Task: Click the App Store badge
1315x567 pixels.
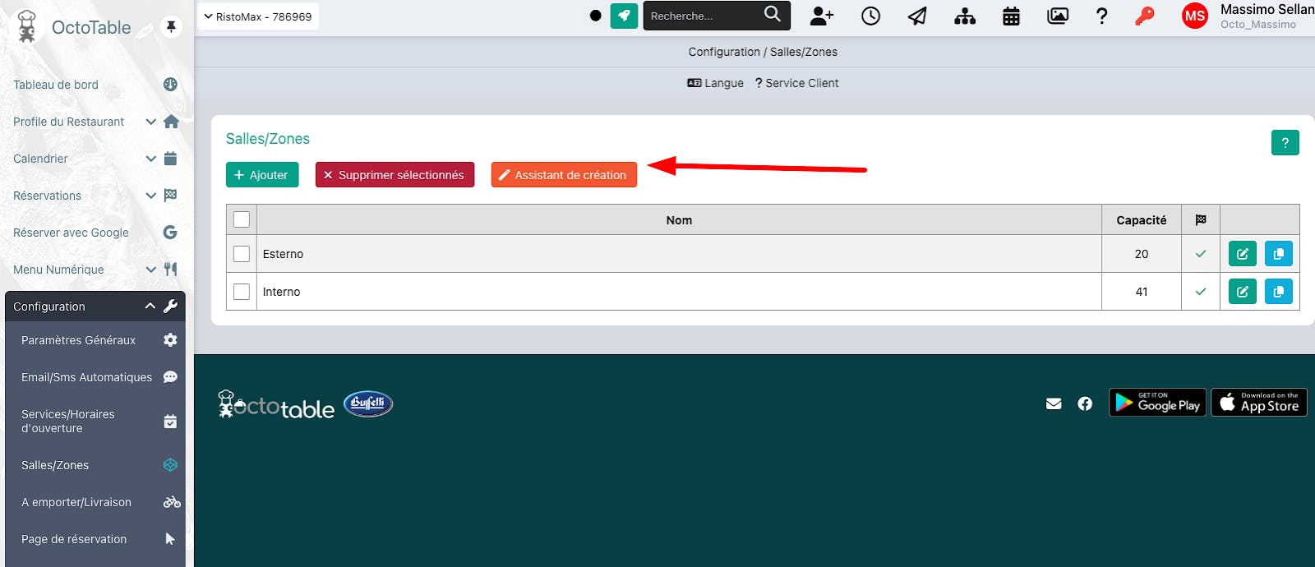Action: coord(1259,403)
